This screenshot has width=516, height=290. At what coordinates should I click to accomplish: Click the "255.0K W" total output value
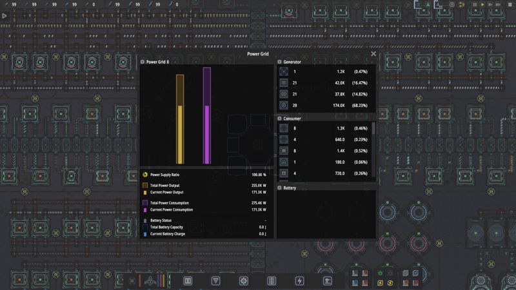point(259,186)
